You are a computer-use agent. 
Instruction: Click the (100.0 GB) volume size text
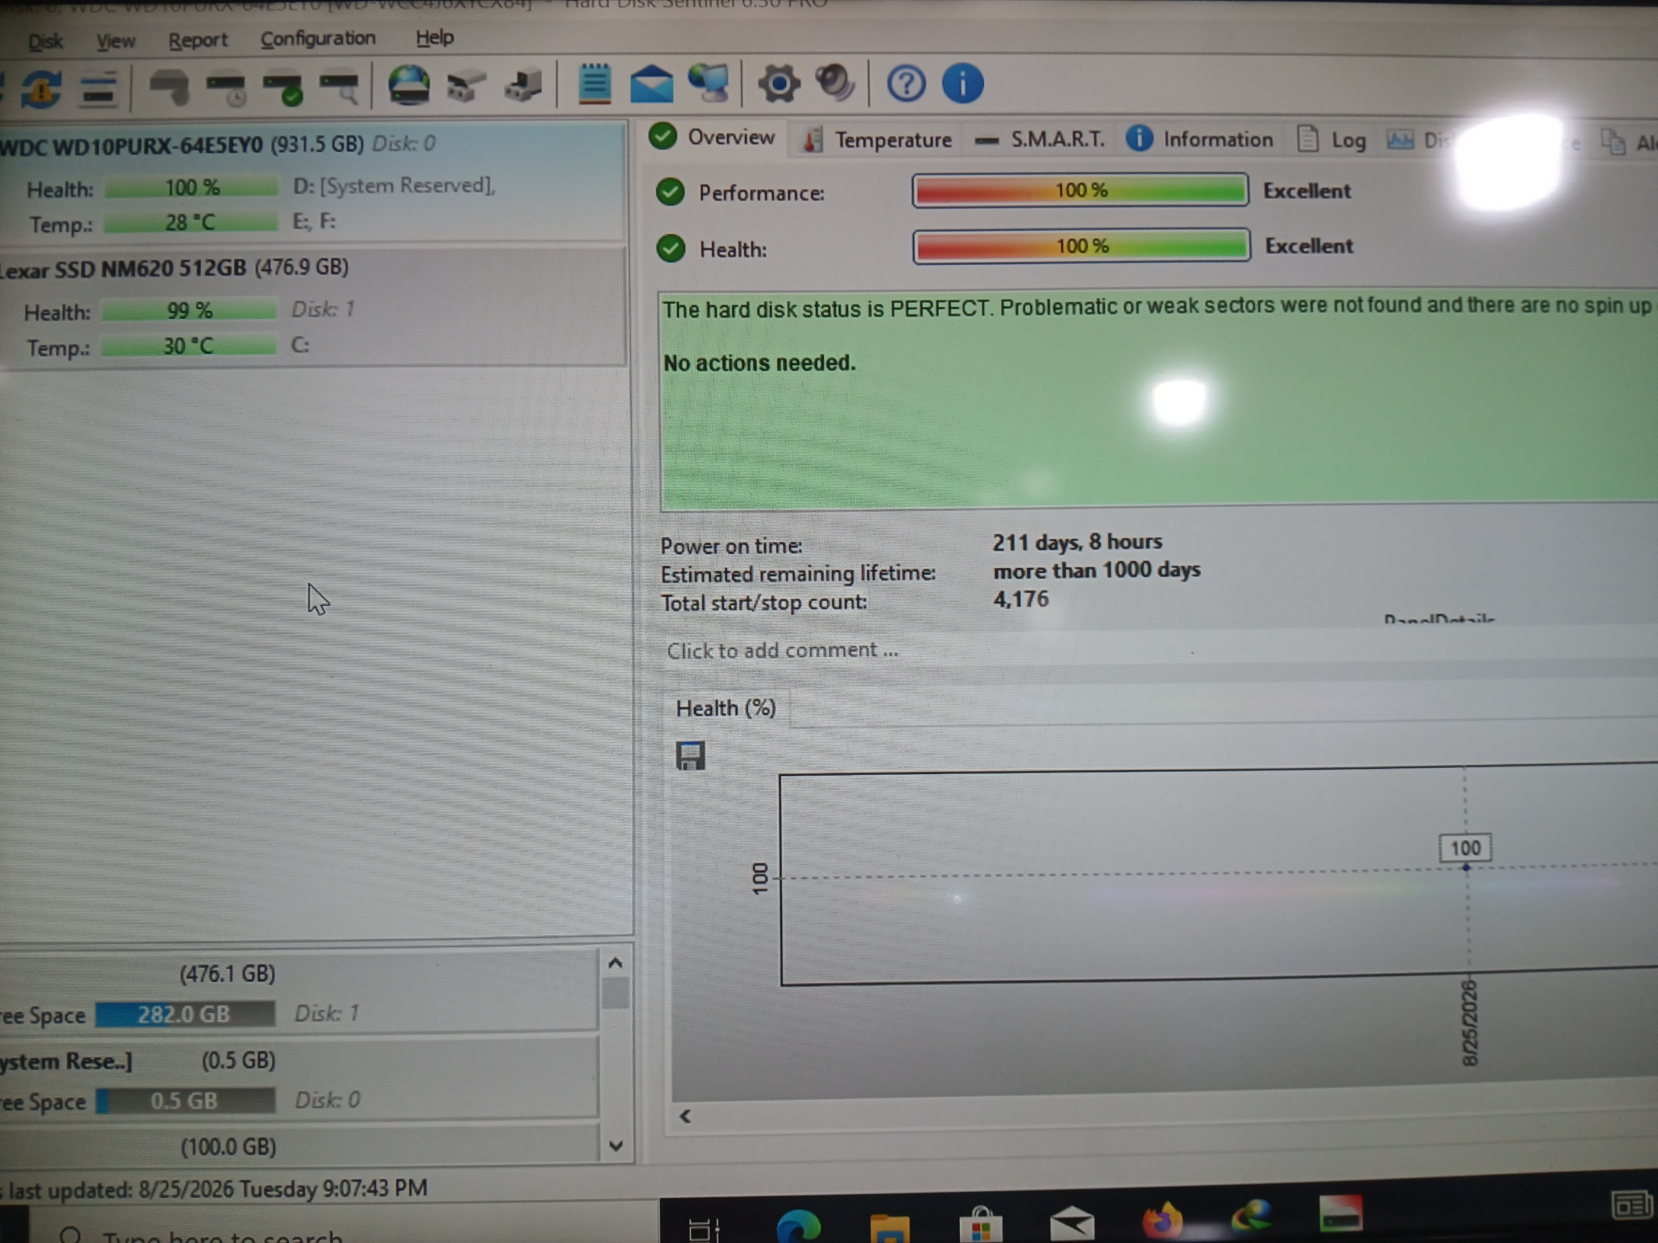click(x=229, y=1147)
